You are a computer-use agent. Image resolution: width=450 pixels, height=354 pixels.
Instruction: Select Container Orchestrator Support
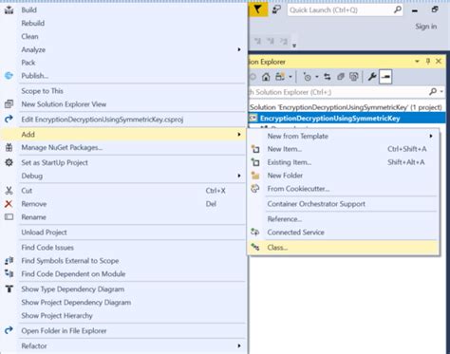coord(316,204)
